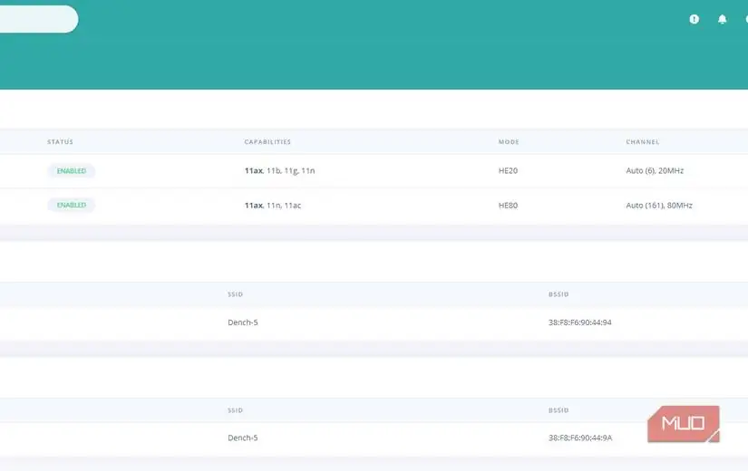Screen dimensions: 748x471
Task: Click SSID header above BSSID ending 44:9A
Action: (x=235, y=410)
